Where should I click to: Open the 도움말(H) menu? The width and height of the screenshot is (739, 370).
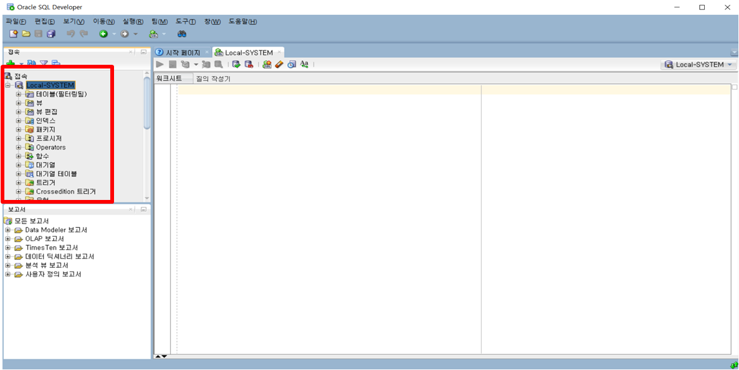[243, 22]
